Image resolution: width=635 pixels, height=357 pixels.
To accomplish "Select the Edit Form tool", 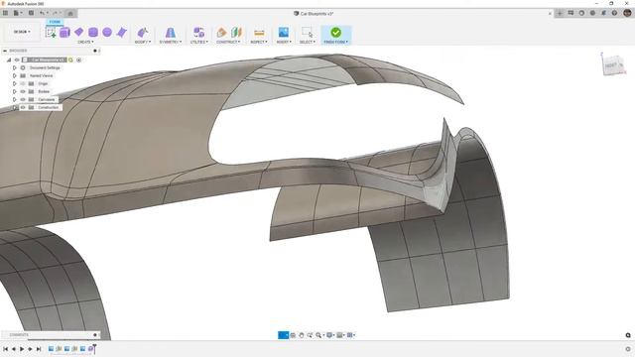I will point(143,33).
